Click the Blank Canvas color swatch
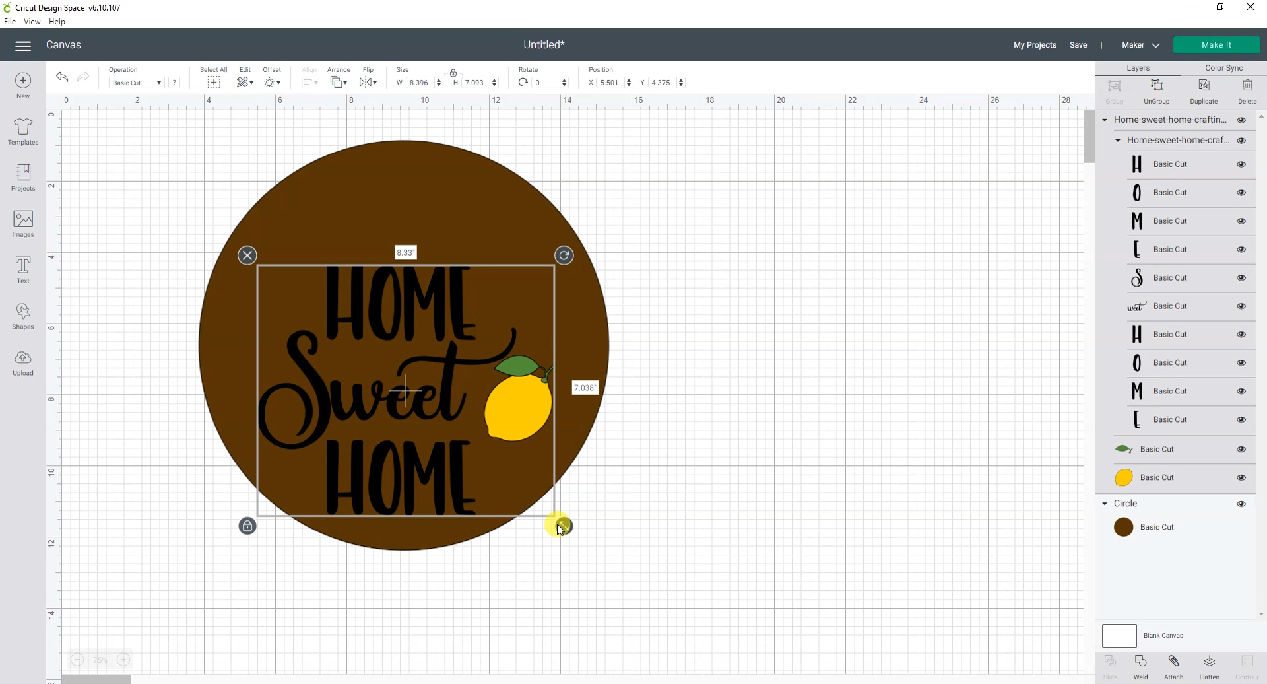The image size is (1267, 684). click(x=1119, y=636)
